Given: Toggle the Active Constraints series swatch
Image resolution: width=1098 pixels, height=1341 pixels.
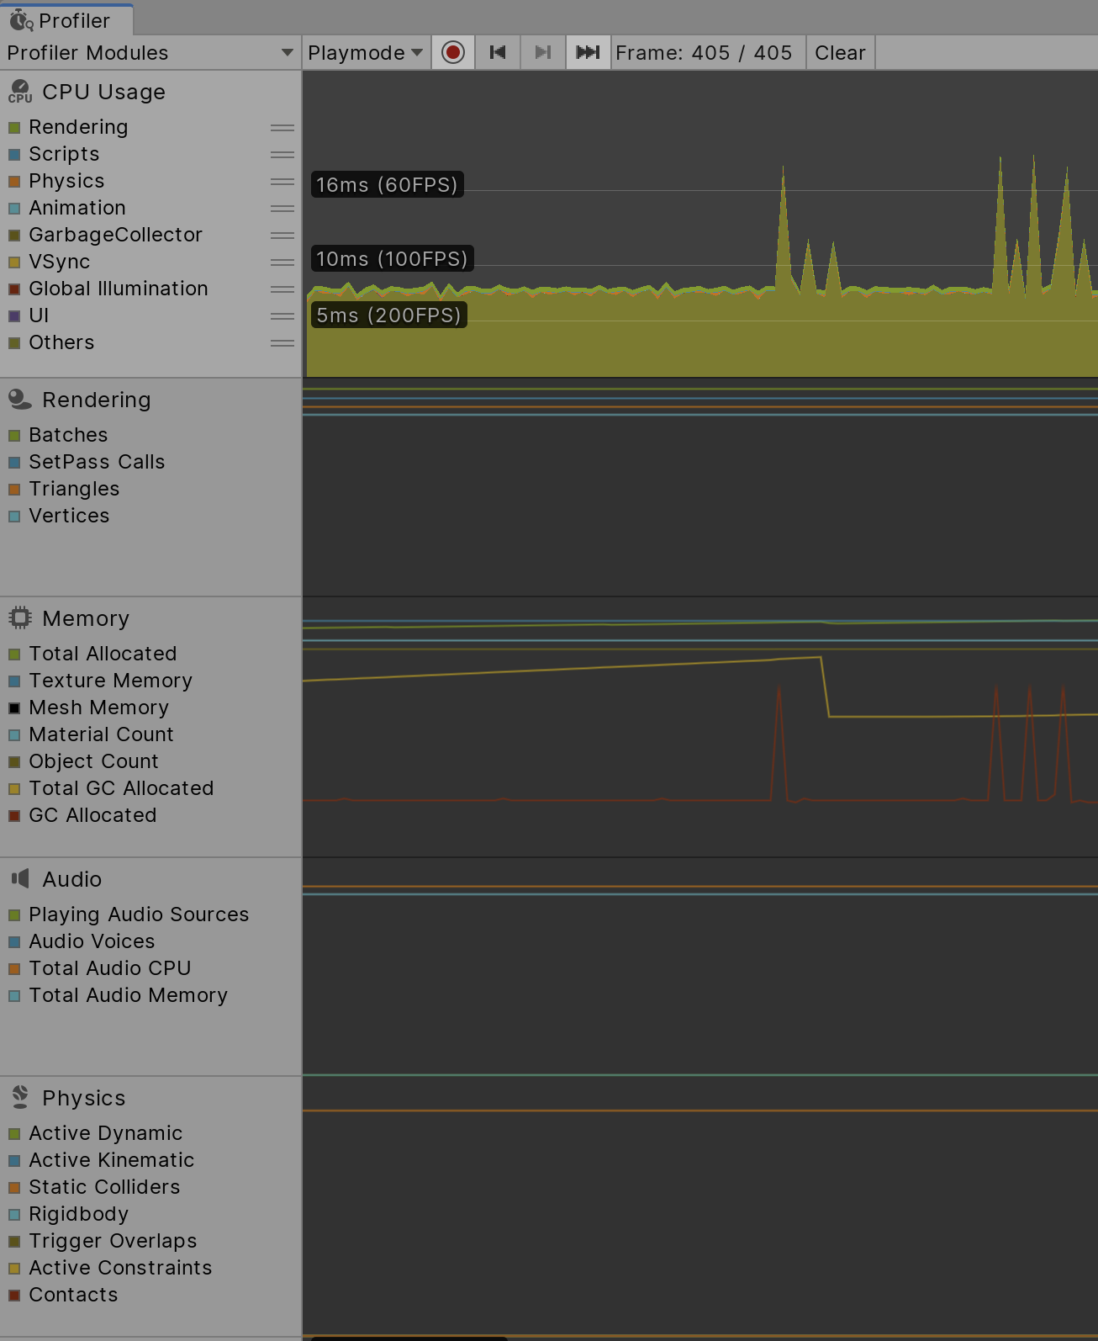Looking at the screenshot, I should [x=14, y=1269].
